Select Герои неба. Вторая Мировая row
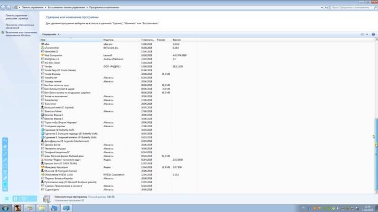378x212 pixels. [118, 122]
